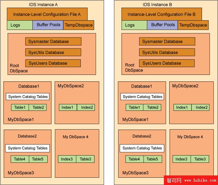This screenshot has height=185, width=218.
Task: Select Sysmaster Database in Instance B
Action: click(x=167, y=41)
